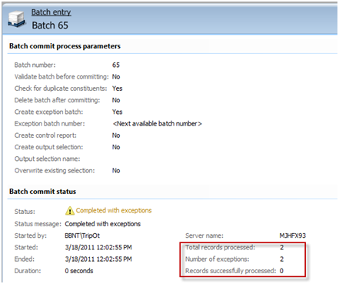Select the 'Batch 65' page title
Screen dimensions: 339x284
tap(50, 25)
